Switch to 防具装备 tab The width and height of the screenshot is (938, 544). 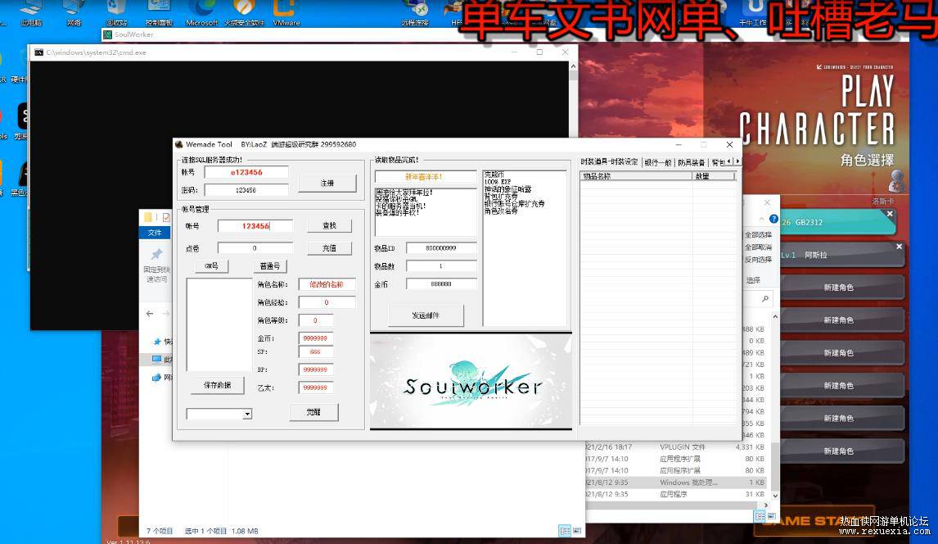tap(691, 162)
